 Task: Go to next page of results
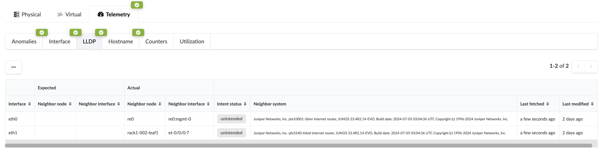coord(591,66)
